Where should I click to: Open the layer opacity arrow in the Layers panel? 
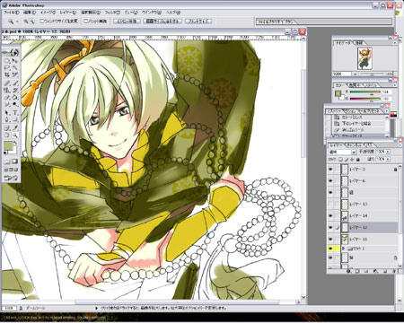[388, 152]
